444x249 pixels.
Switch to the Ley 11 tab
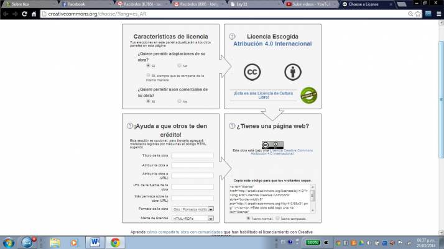tap(255, 4)
